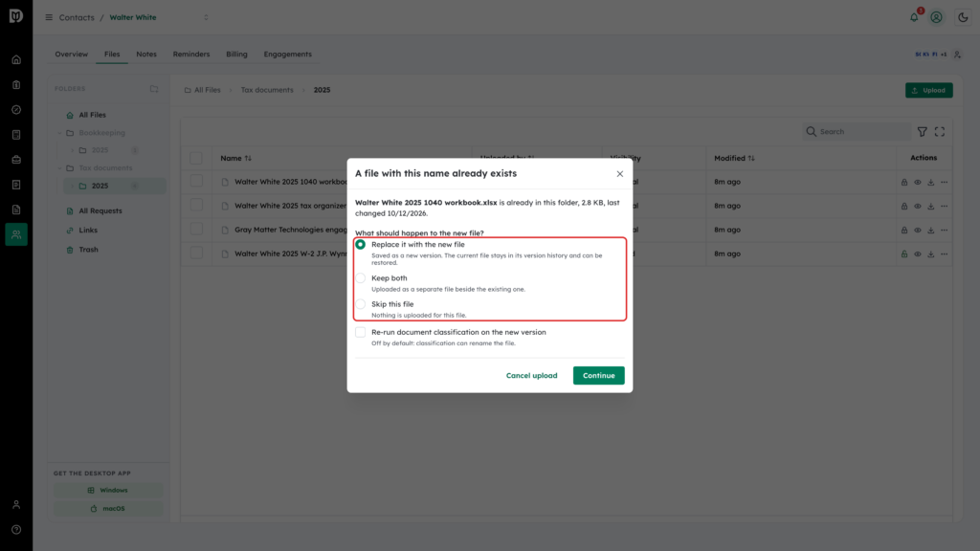This screenshot has width=980, height=551.
Task: Click the All Files breadcrumb
Action: [203, 90]
